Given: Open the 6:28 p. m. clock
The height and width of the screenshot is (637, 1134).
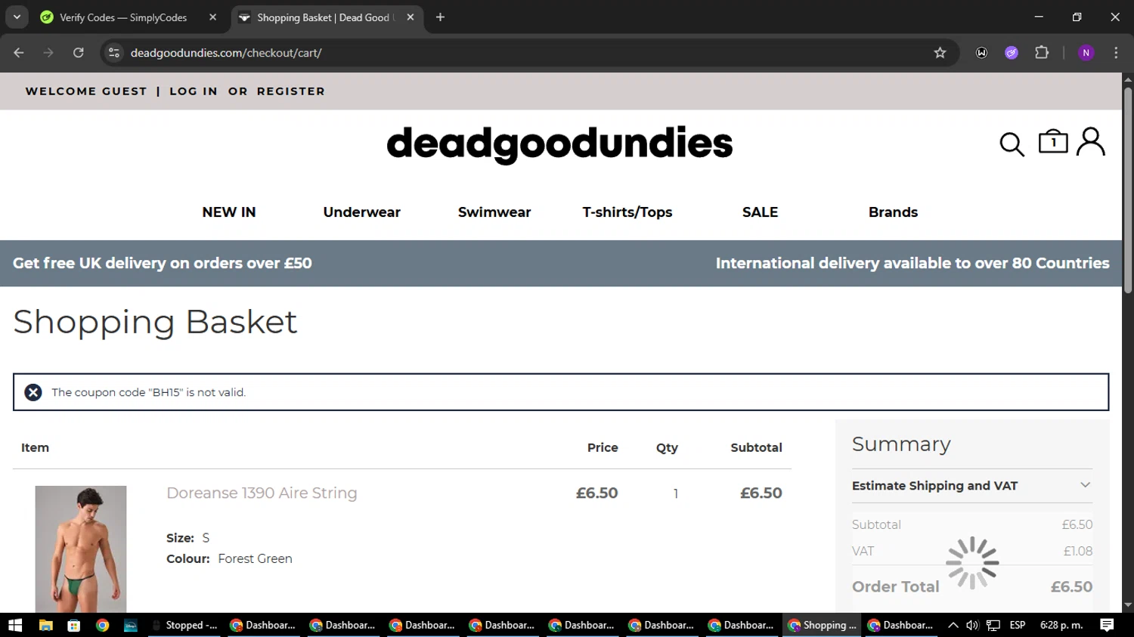Looking at the screenshot, I should [1061, 625].
